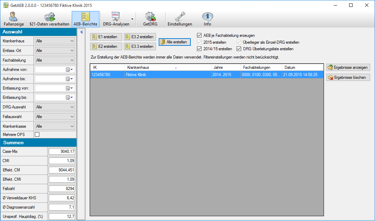This screenshot has width=375, height=221.
Task: Uncheck the 2014/15 erstellen checkbox
Action: (x=199, y=49)
